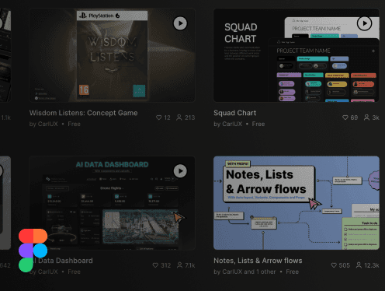Click the user icon beside 3k
This screenshot has height=291, width=385.
pyautogui.click(x=366, y=117)
